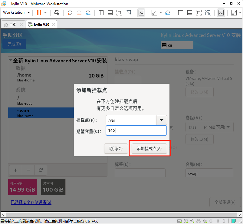Click the 总空间 100 GiB box
The width and height of the screenshot is (243, 224).
coord(53,187)
